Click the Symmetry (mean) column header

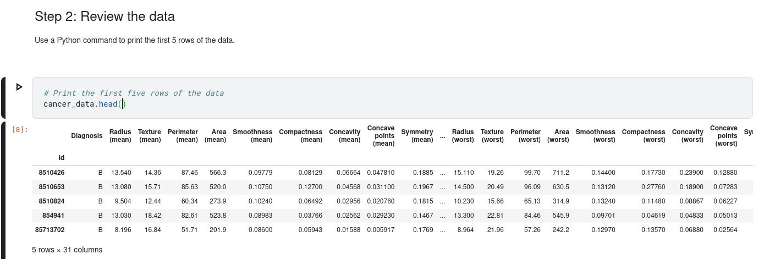click(x=417, y=136)
